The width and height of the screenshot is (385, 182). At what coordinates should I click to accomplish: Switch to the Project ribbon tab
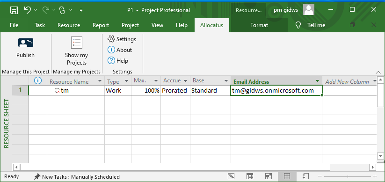(x=130, y=25)
